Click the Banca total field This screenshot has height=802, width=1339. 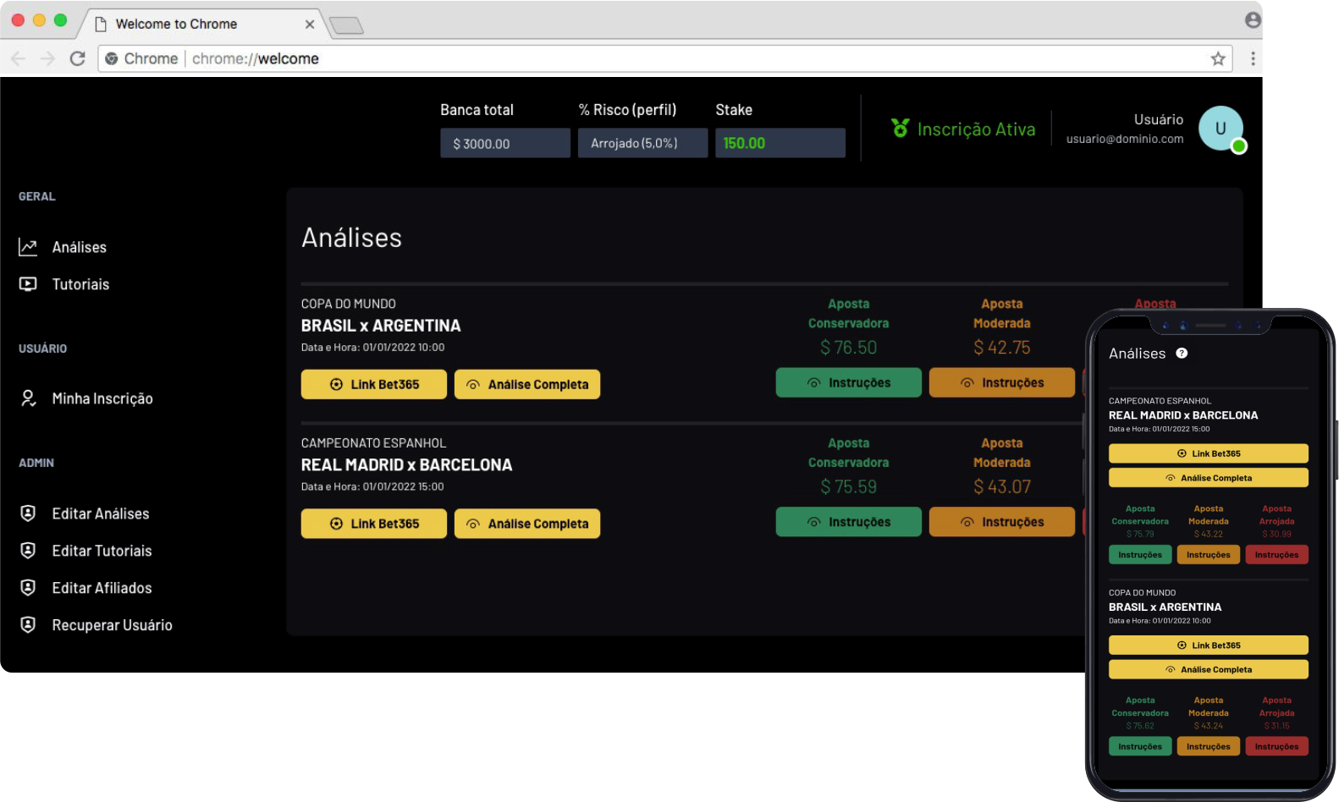point(504,143)
